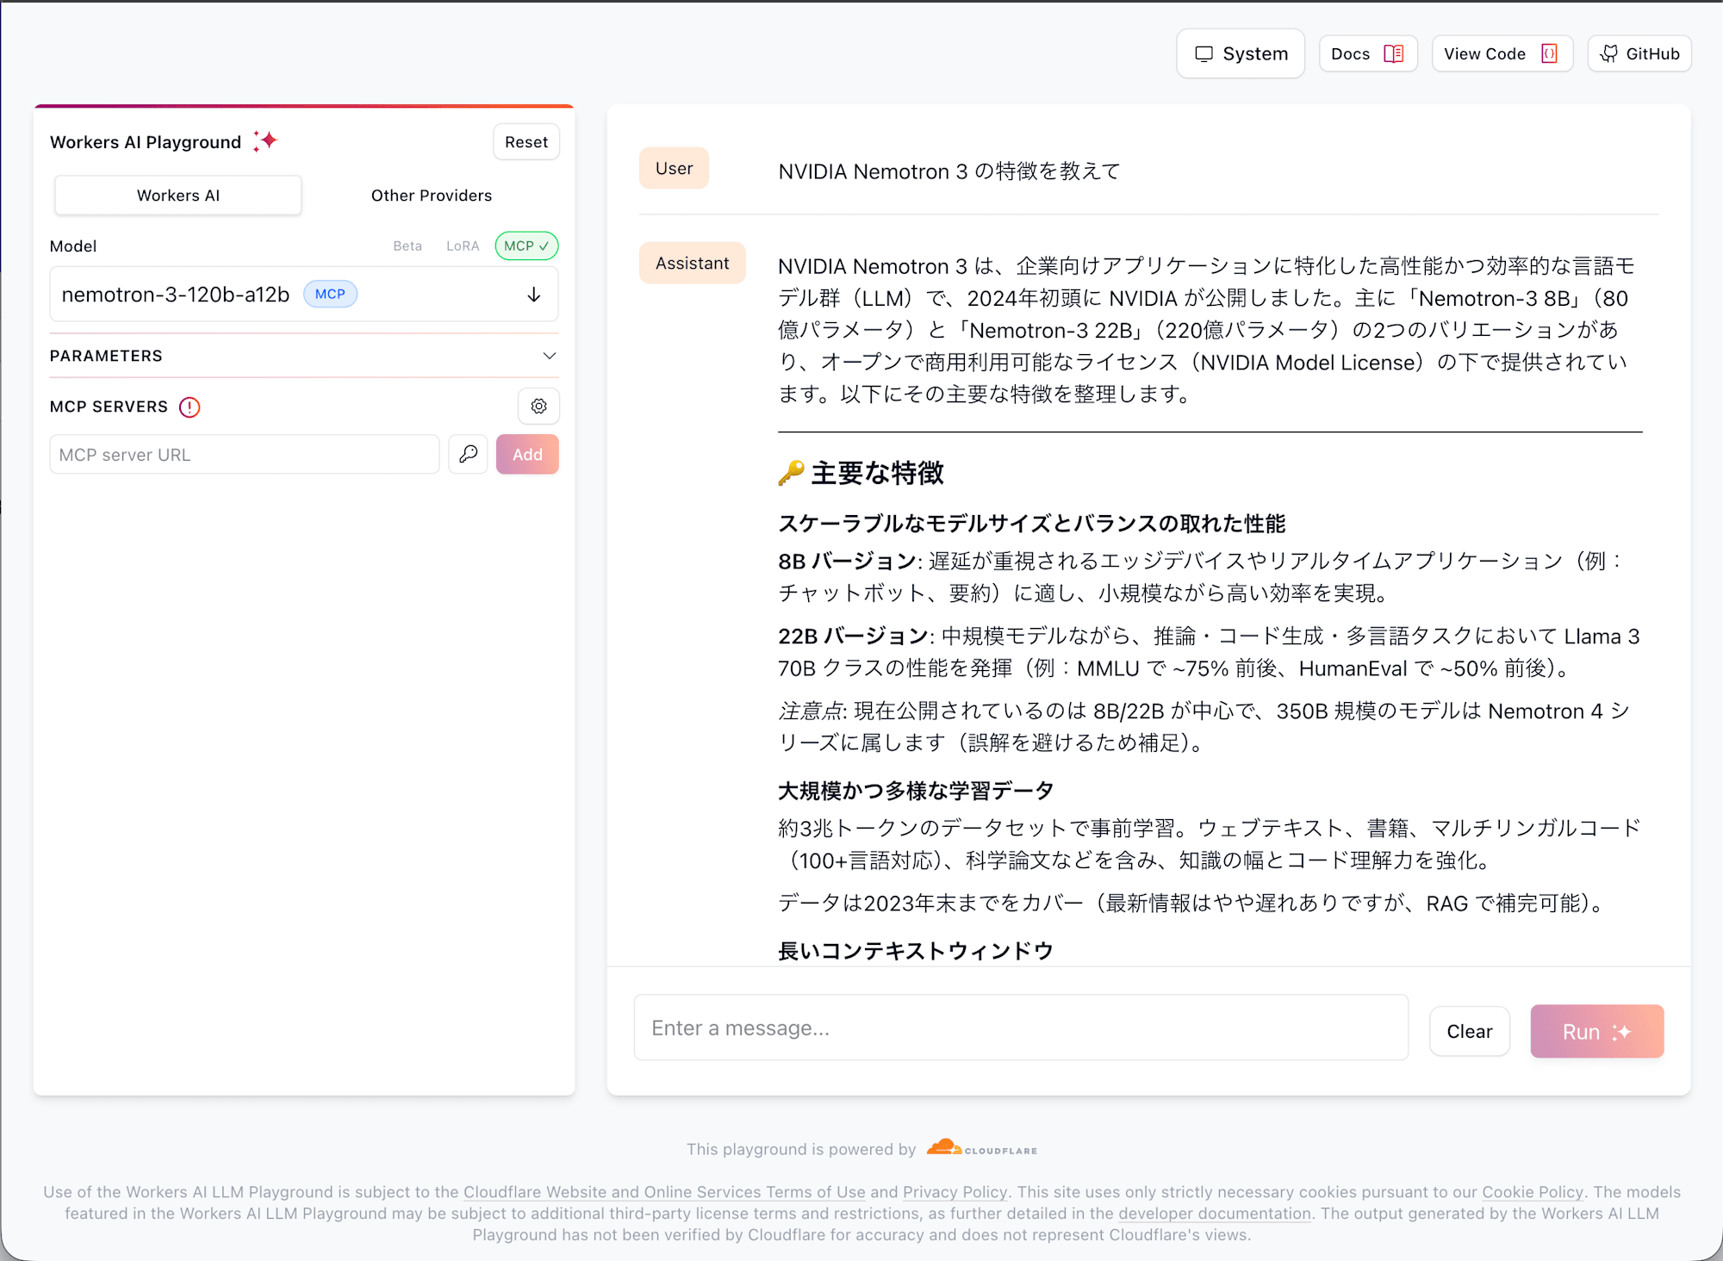Switch to the Other Providers tab
This screenshot has height=1261, width=1723.
(x=432, y=196)
